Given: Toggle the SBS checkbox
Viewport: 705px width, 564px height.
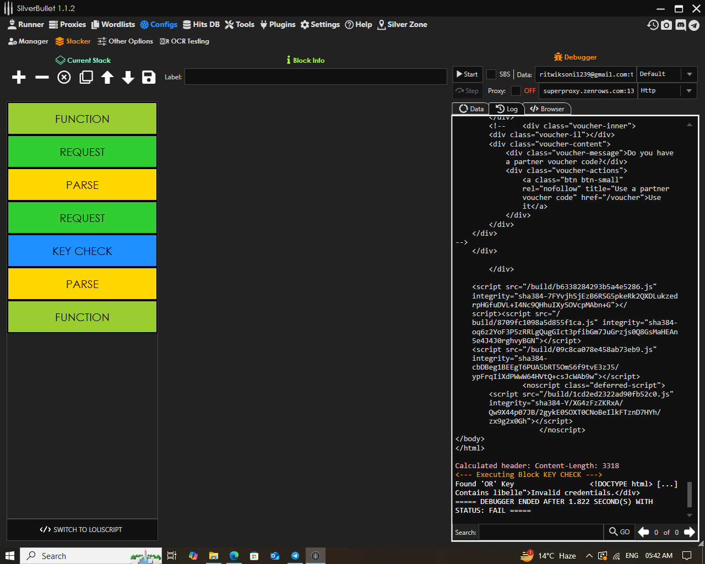Looking at the screenshot, I should coord(491,74).
